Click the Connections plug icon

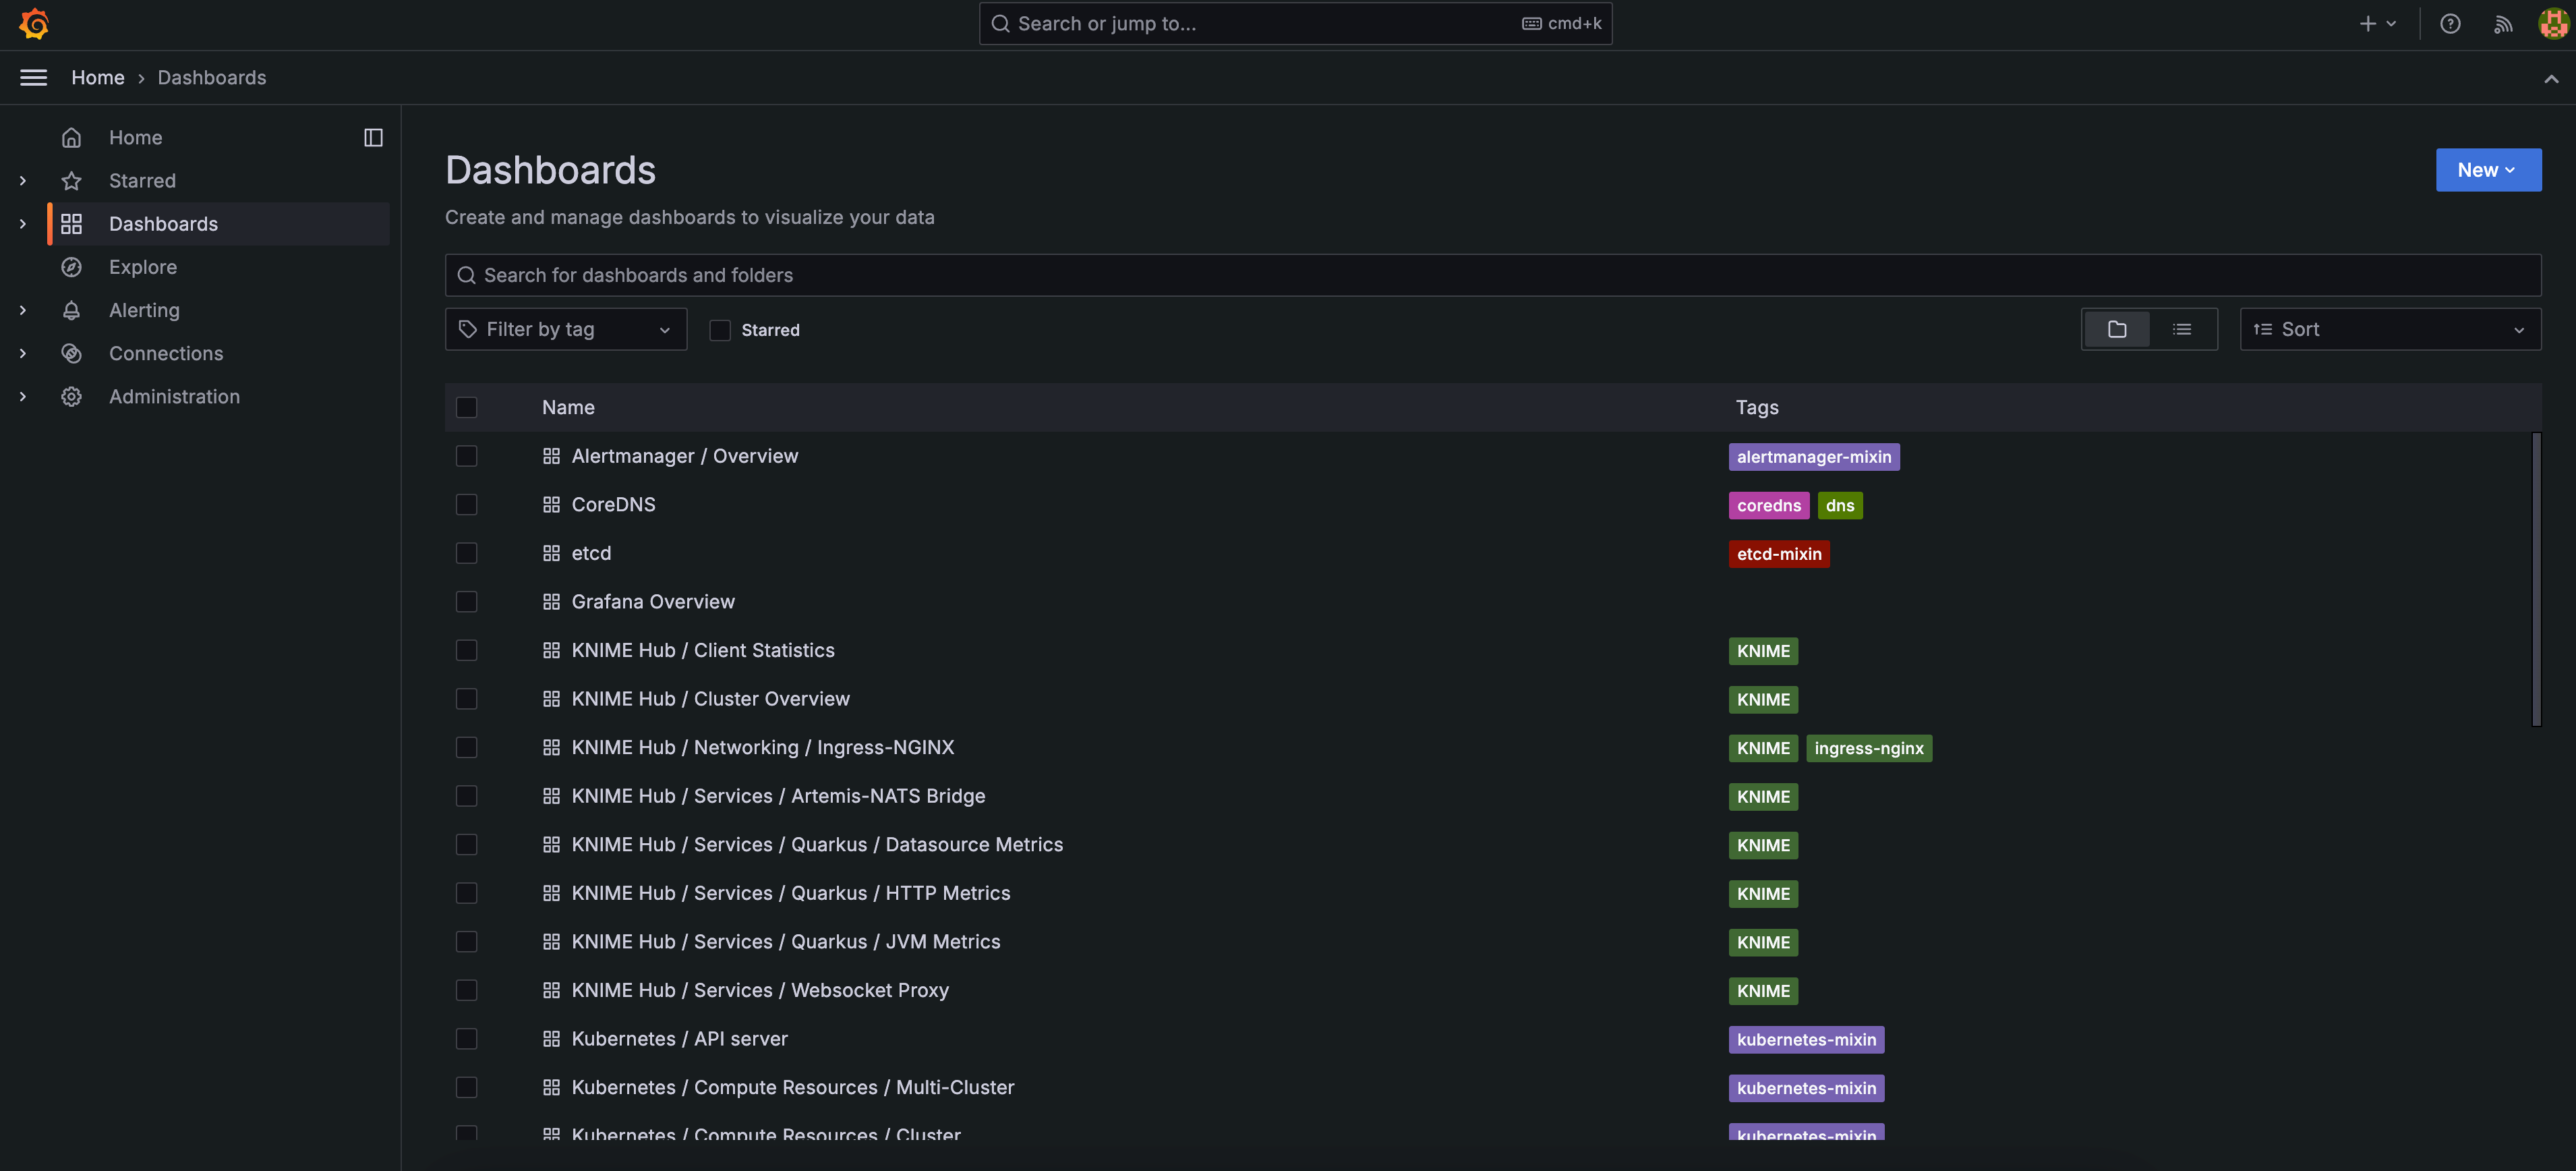click(71, 353)
